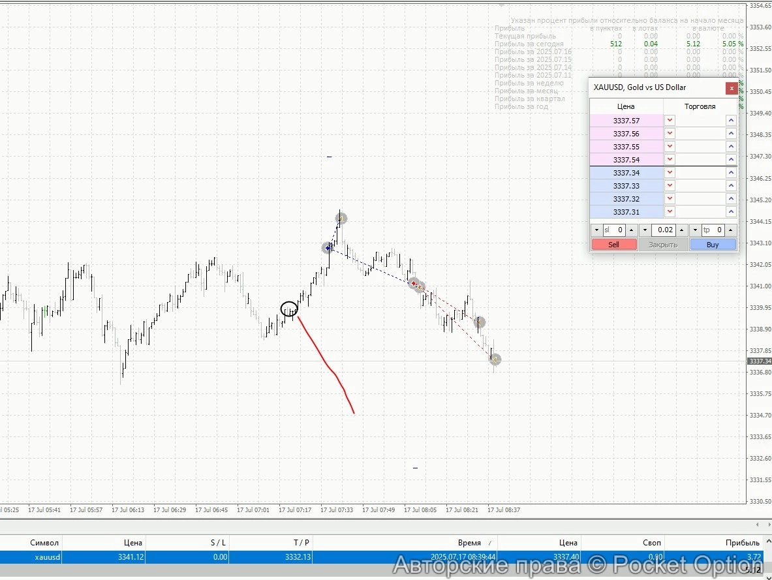Click the red down arrow in the 3337.33 row
The image size is (772, 580).
coord(670,186)
